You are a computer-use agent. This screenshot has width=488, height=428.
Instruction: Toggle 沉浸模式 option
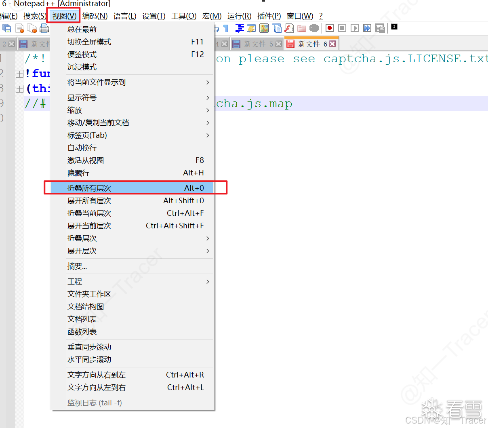coord(132,67)
